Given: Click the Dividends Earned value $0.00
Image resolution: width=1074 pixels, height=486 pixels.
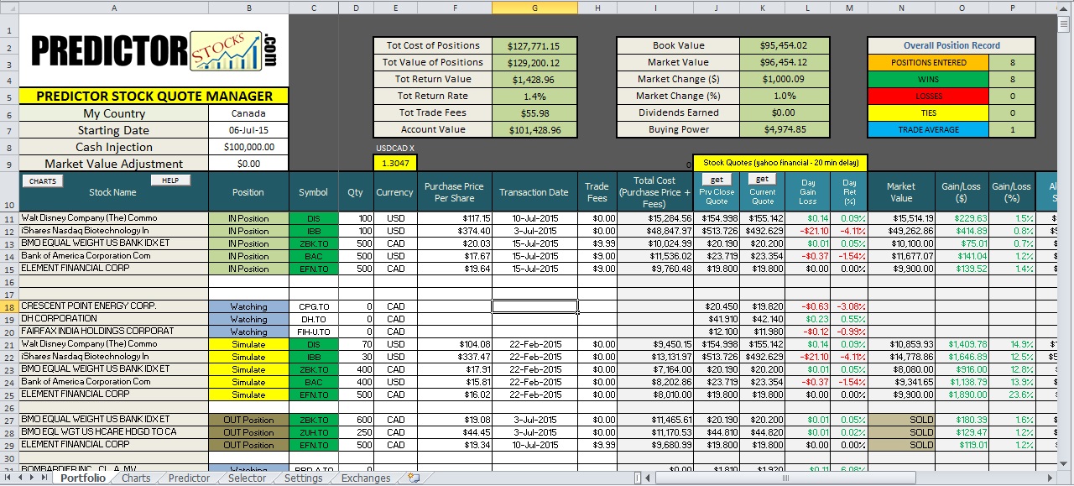Looking at the screenshot, I should click(x=784, y=113).
